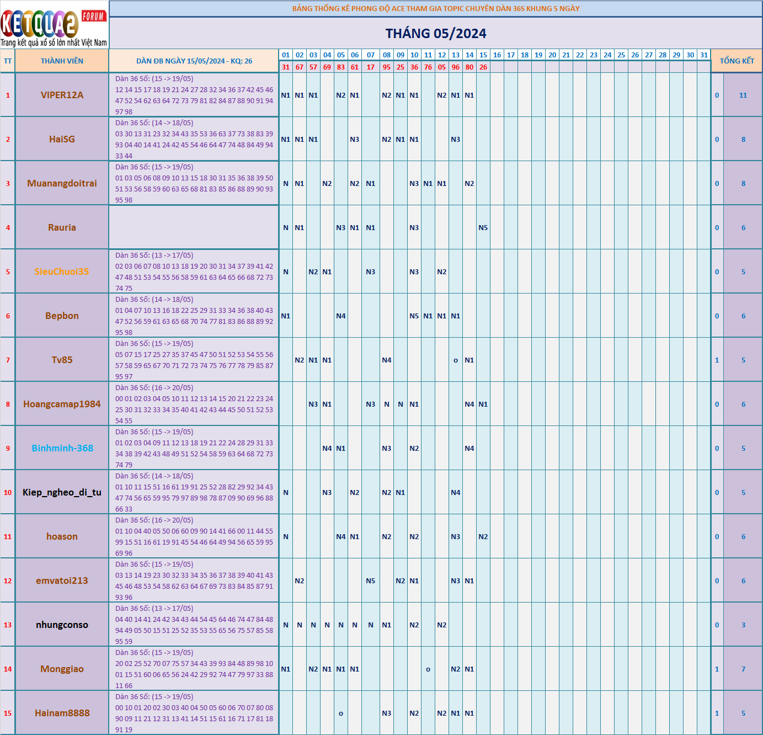Click the THÁNG 05/2024 title bar
This screenshot has width=763, height=735.
(435, 33)
